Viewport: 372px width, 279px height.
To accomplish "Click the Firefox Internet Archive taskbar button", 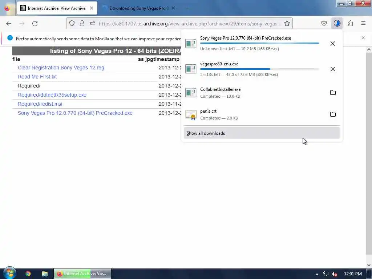I will pyautogui.click(x=82, y=274).
